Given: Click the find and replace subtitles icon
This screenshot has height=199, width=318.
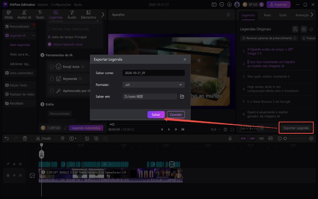Looking at the screenshot, I should (295, 29).
